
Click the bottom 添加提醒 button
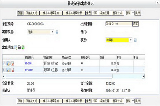click(x=105, y=101)
